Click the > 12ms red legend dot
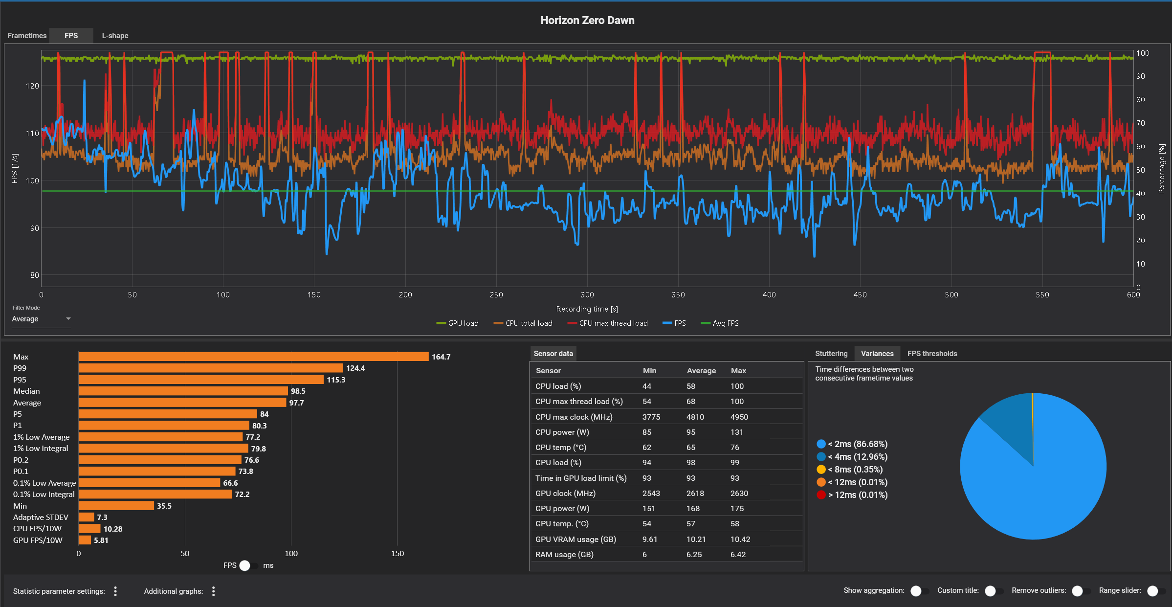The width and height of the screenshot is (1172, 607). coord(821,495)
